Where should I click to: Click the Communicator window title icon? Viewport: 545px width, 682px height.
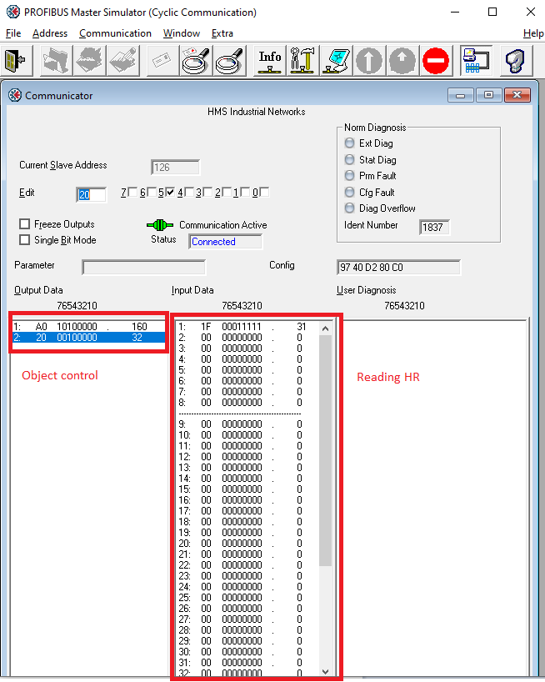[15, 95]
